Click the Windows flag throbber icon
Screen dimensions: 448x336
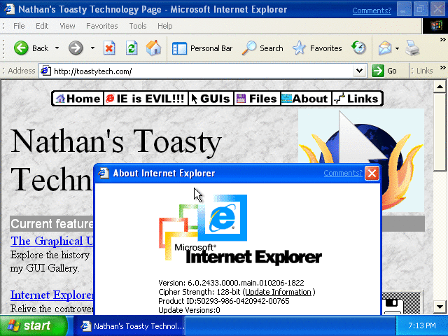tap(435, 26)
